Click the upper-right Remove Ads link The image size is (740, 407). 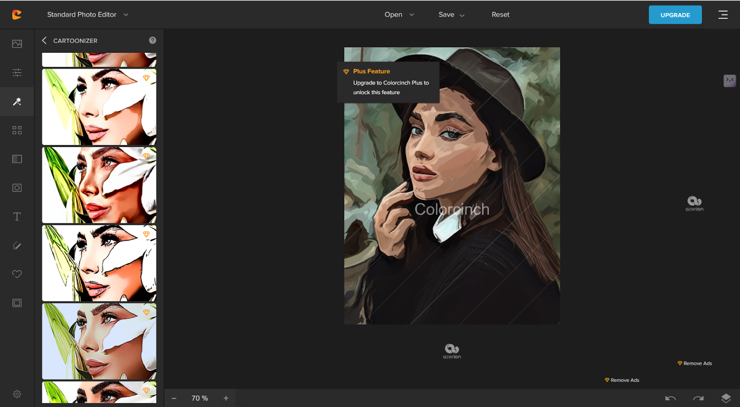(695, 364)
